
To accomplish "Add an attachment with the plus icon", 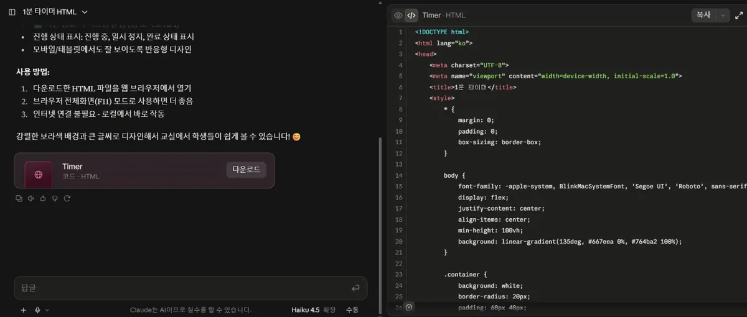I will coord(24,310).
